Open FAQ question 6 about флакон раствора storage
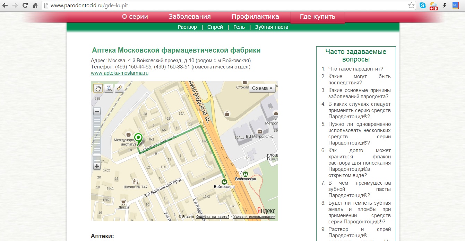 [360, 163]
